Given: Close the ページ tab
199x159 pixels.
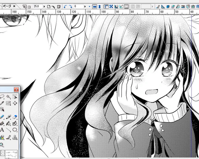Looking at the screenshot, I should (x=14, y=6).
